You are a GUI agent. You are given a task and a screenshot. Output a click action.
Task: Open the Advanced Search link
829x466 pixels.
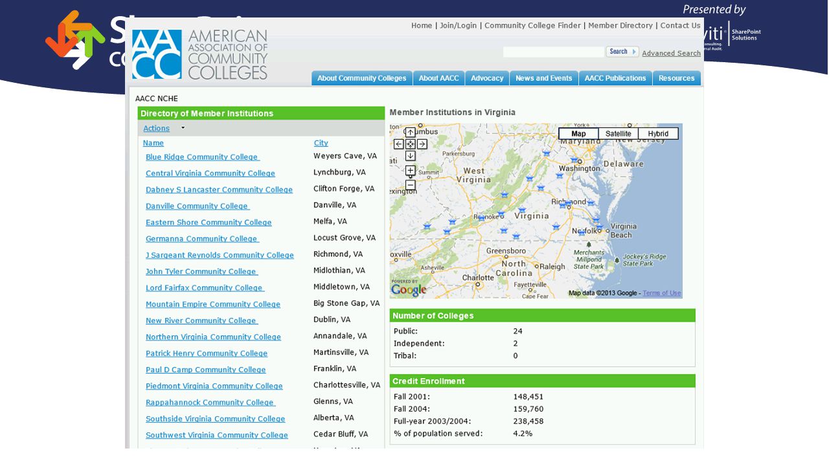tap(671, 53)
